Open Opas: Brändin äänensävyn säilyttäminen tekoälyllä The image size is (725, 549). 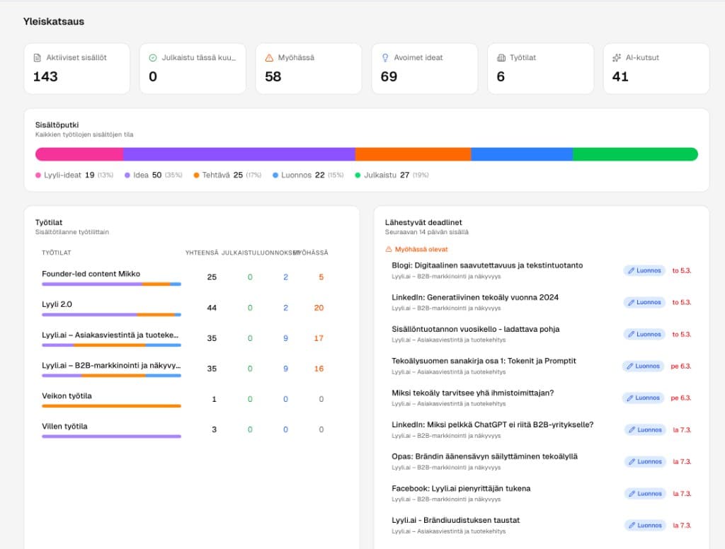(x=542, y=462)
